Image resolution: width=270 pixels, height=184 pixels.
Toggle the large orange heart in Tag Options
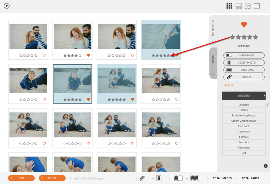tap(244, 25)
